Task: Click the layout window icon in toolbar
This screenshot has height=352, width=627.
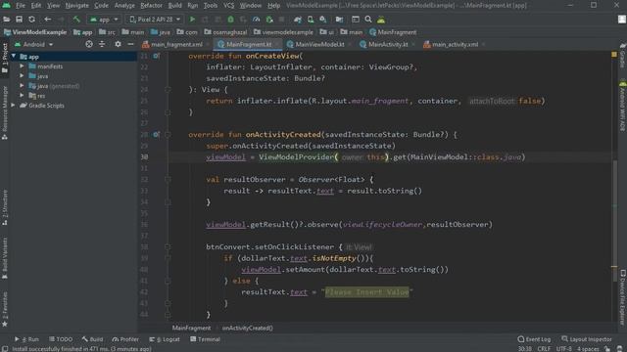Action: [355, 20]
